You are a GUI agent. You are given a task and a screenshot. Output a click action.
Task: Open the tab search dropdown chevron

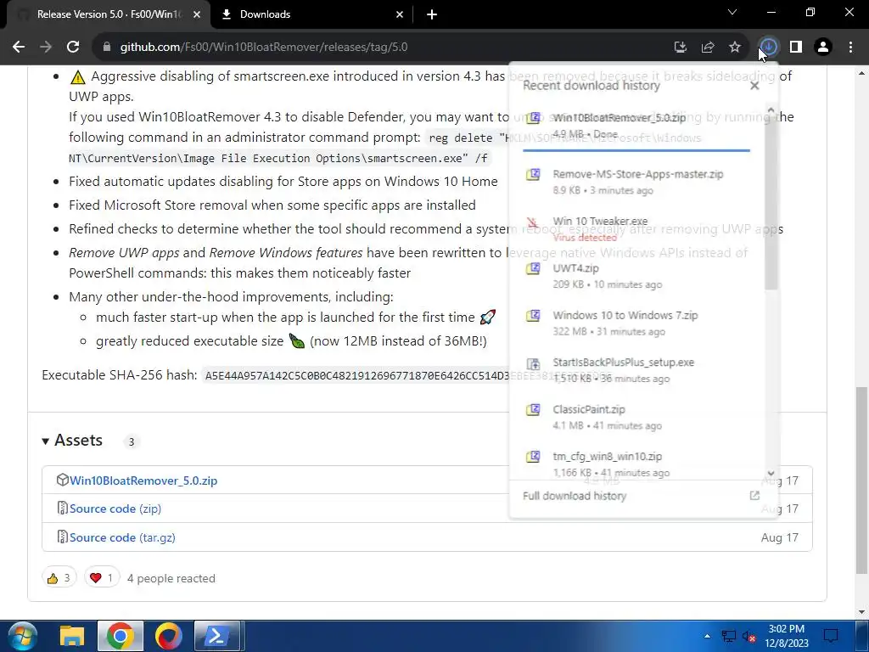pyautogui.click(x=732, y=12)
